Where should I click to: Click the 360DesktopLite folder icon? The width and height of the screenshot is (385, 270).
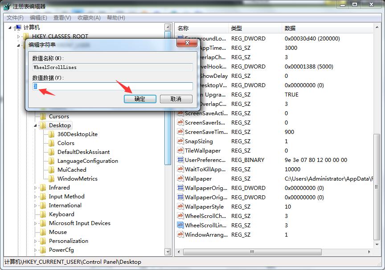coord(52,134)
